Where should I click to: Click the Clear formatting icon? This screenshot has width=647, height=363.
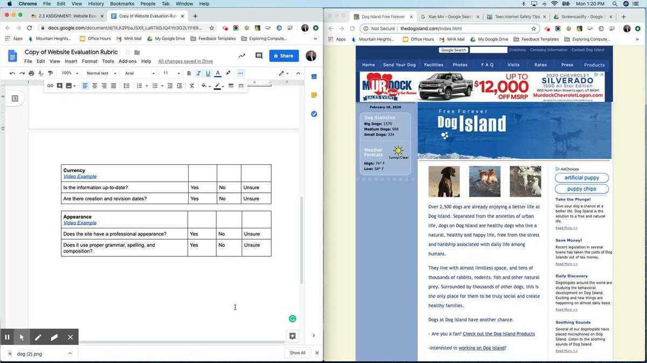point(192,86)
